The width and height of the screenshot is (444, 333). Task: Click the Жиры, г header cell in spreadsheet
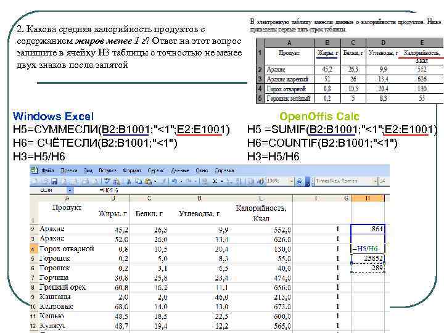point(113,212)
